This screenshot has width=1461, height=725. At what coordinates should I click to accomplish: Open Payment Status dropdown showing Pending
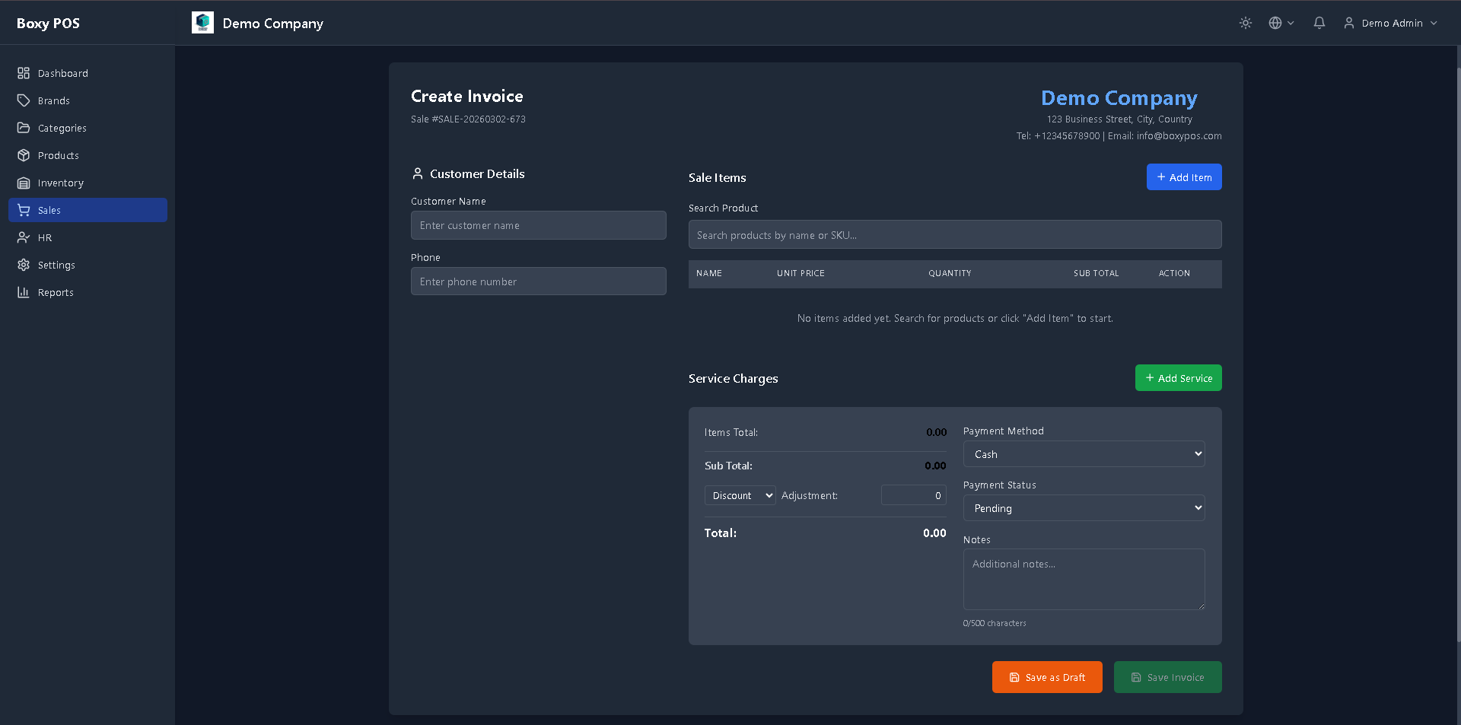tap(1084, 508)
